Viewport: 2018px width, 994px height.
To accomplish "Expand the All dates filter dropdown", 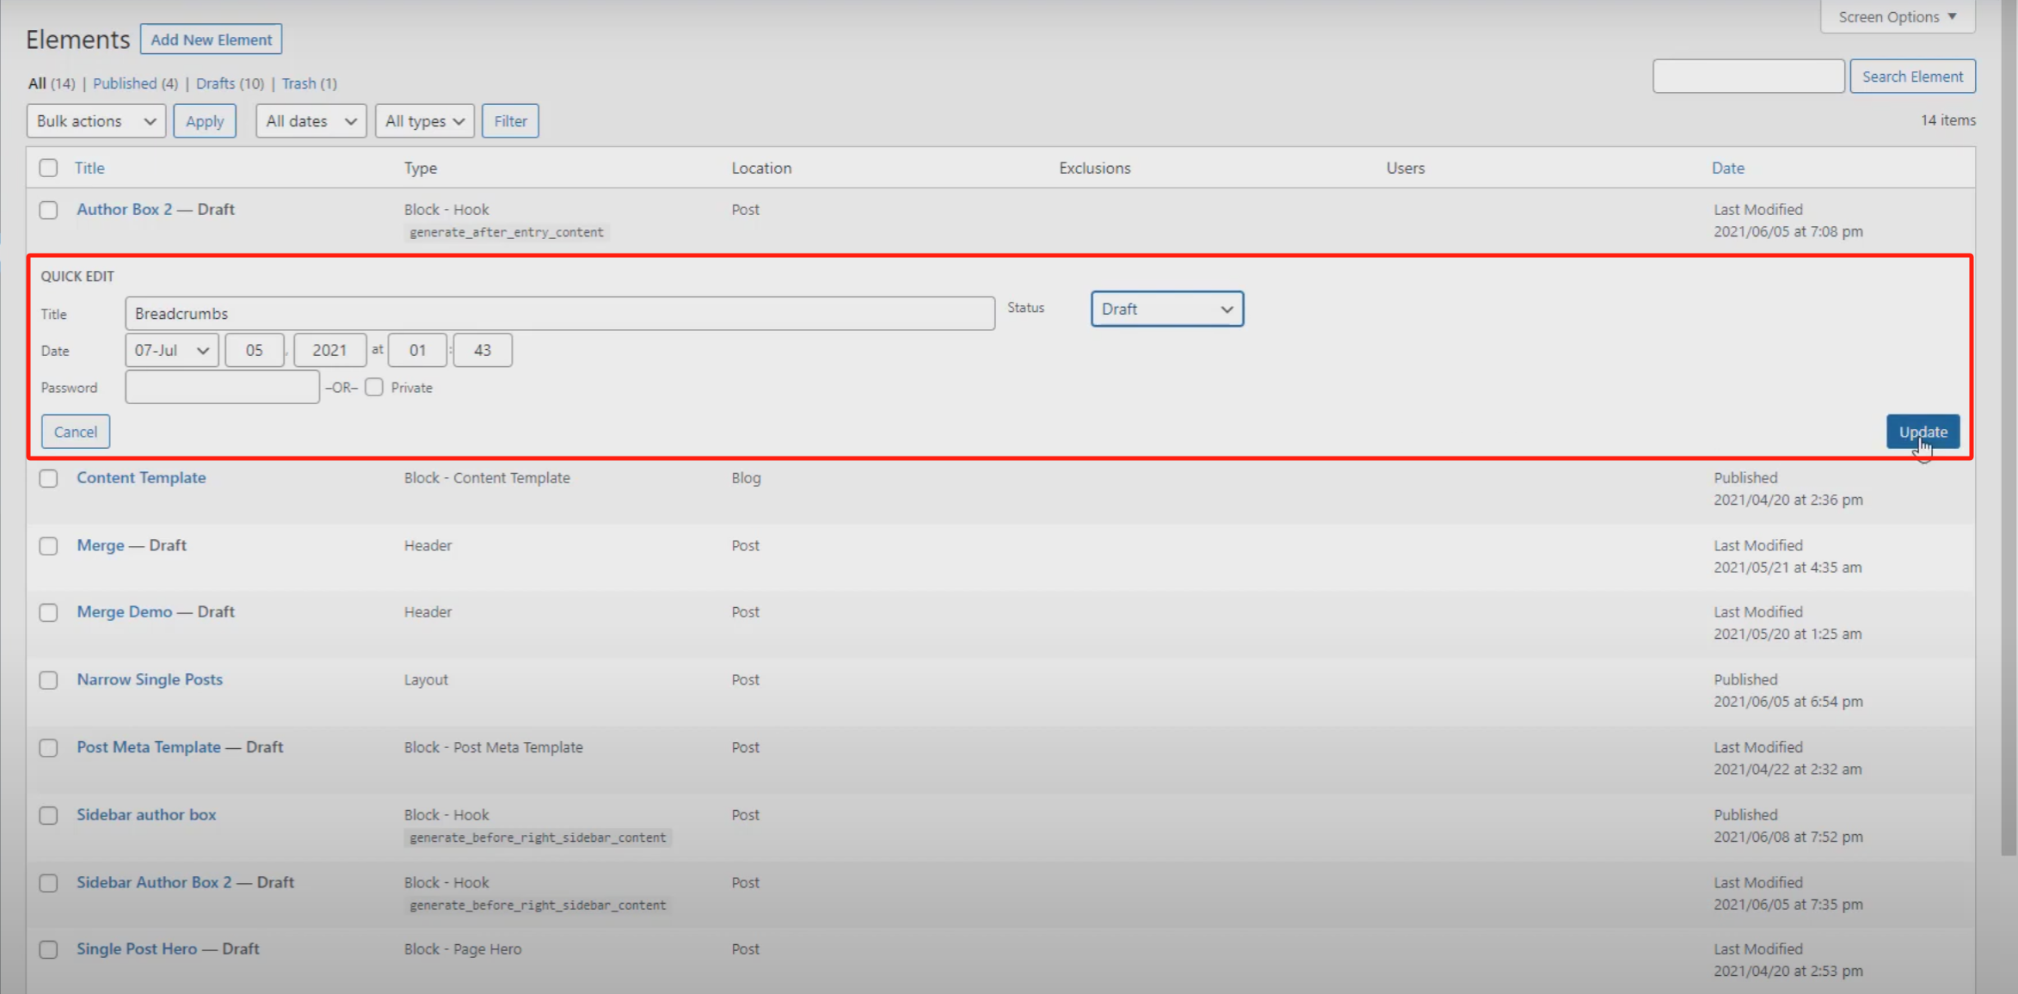I will (311, 121).
